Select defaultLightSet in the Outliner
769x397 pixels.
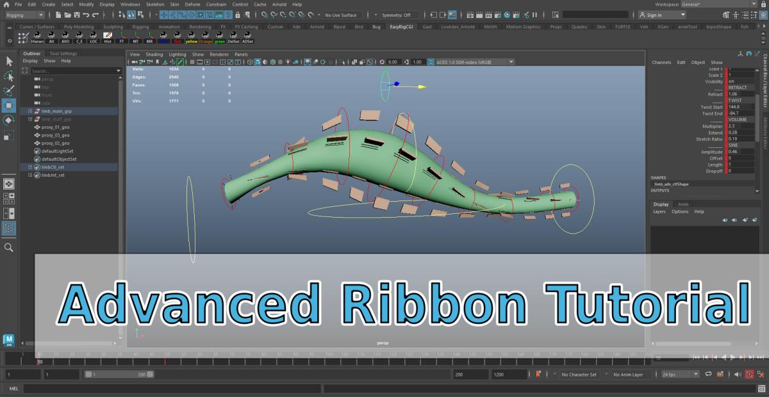tap(58, 151)
